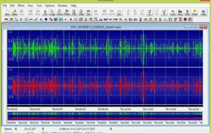The width and height of the screenshot is (211, 133).
Task: Click the red and blue envelope icon
Action: click(x=190, y=19)
